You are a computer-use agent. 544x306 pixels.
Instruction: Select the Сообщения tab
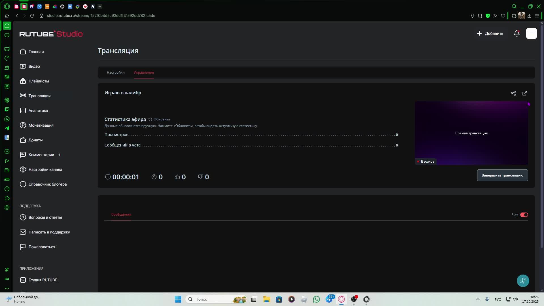point(121,214)
